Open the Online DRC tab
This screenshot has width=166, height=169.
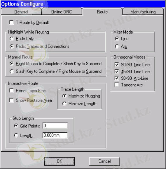(x=62, y=12)
